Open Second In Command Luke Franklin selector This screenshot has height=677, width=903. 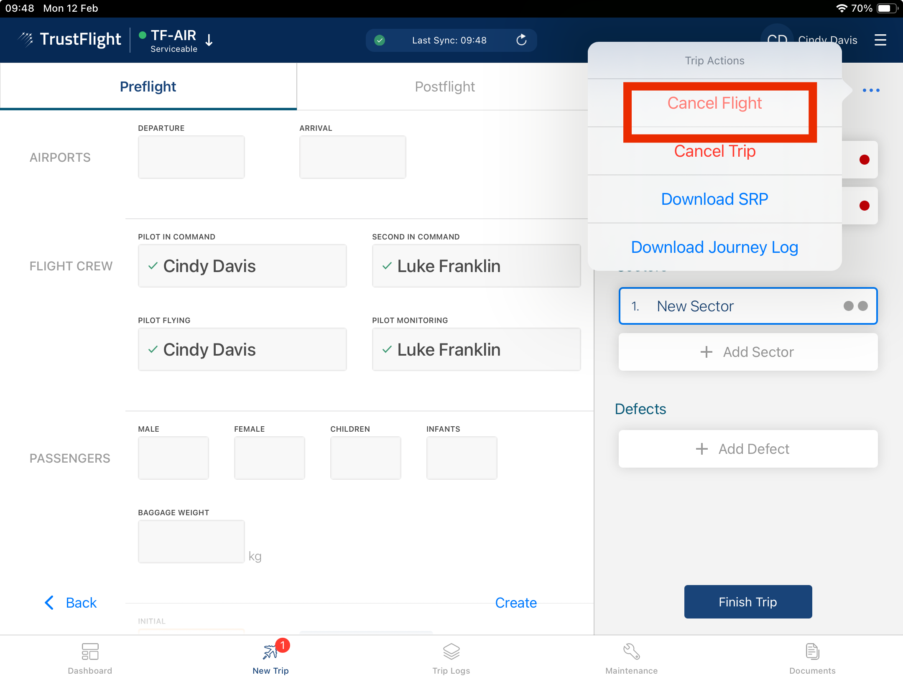476,266
